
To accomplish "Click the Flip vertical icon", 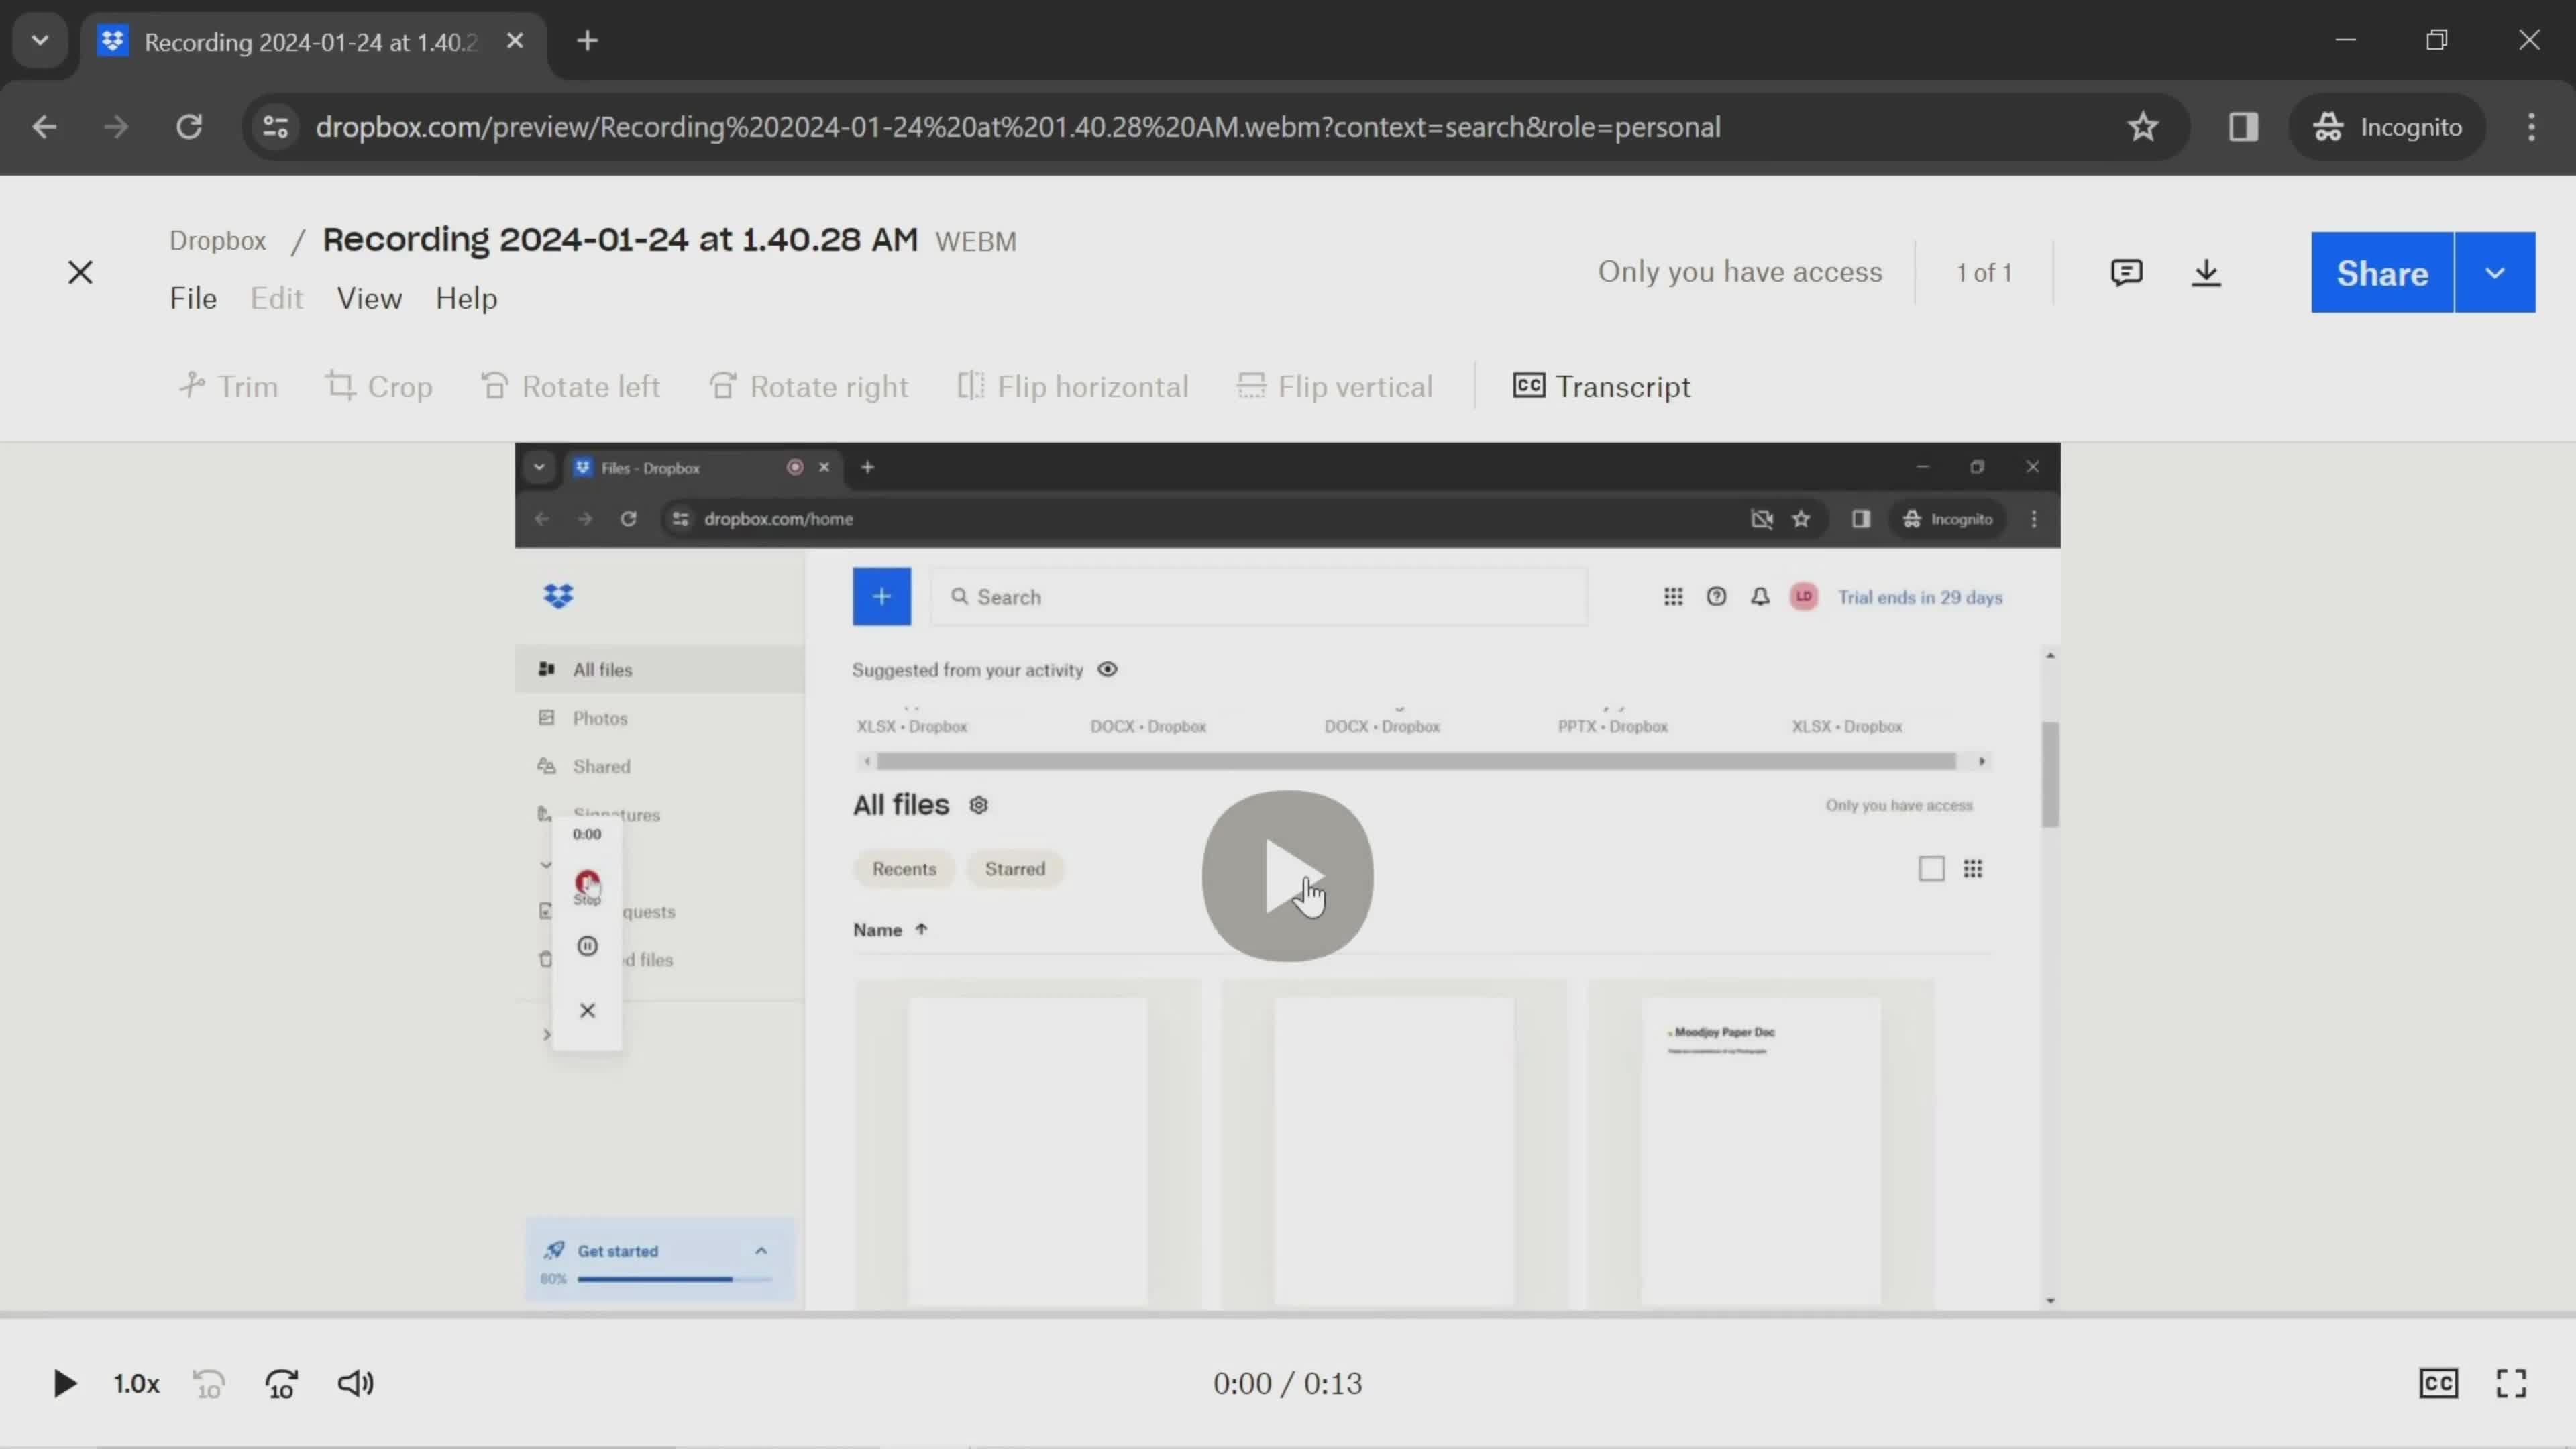I will click(1336, 386).
